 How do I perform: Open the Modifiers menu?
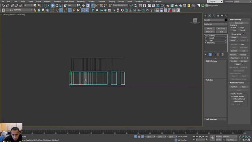pyautogui.click(x=47, y=2)
